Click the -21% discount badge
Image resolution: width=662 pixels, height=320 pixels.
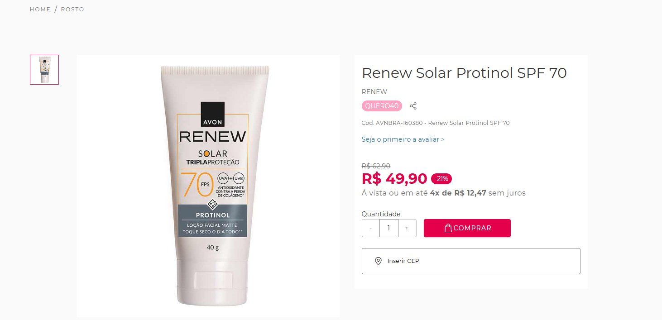click(x=441, y=179)
